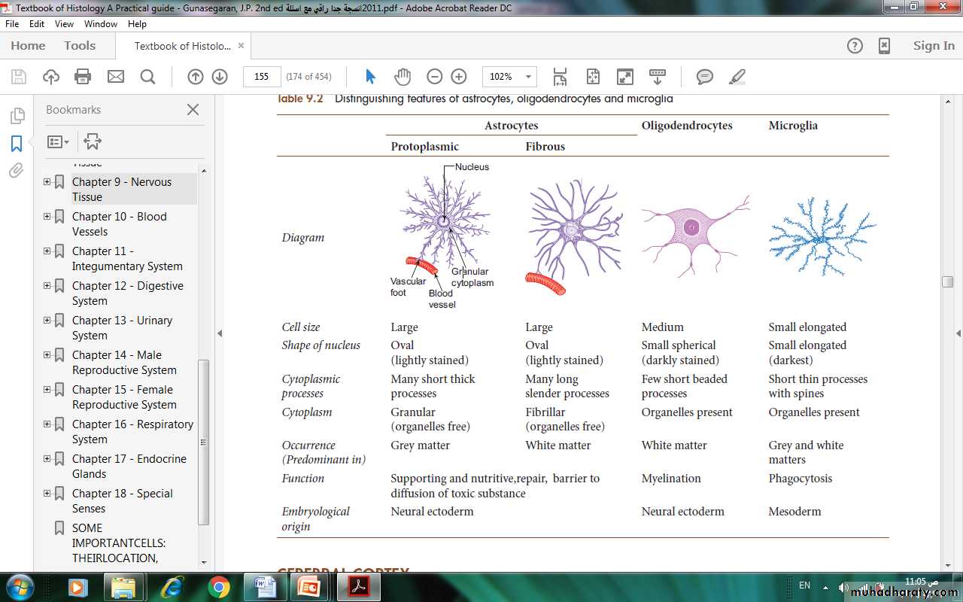Open the zoom level 102% dropdown

[x=529, y=77]
